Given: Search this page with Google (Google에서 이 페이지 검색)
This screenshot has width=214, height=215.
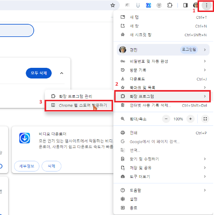Looking at the screenshot, I should pyautogui.click(x=163, y=142).
